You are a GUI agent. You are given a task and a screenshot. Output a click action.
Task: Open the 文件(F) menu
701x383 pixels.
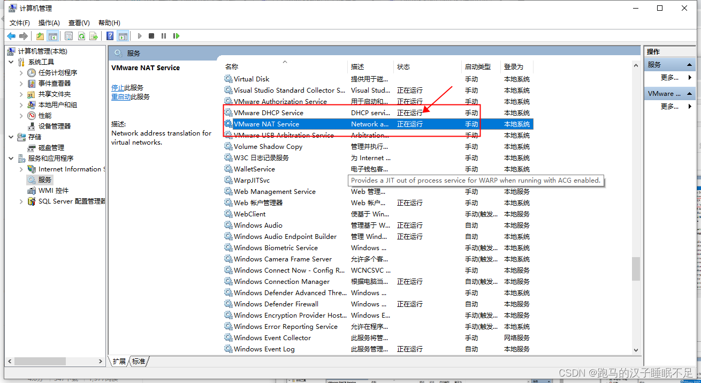point(20,22)
